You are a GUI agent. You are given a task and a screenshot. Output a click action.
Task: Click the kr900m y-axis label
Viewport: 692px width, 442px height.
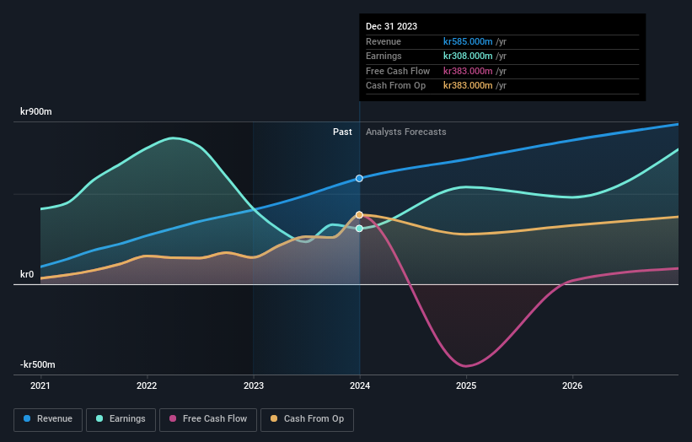point(36,111)
